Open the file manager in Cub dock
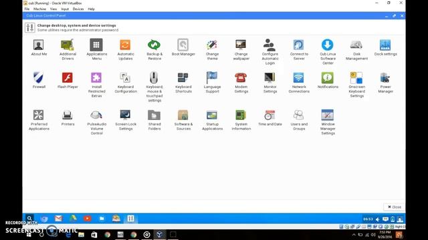Viewport: 428px width, 240px height. click(x=102, y=219)
